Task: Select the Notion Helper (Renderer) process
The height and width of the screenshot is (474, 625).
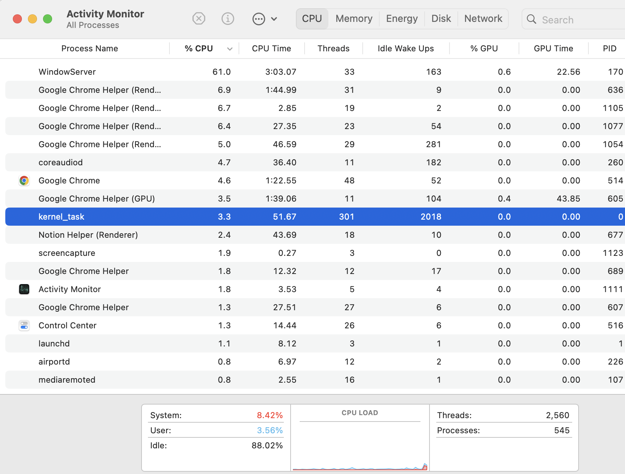Action: (315, 235)
